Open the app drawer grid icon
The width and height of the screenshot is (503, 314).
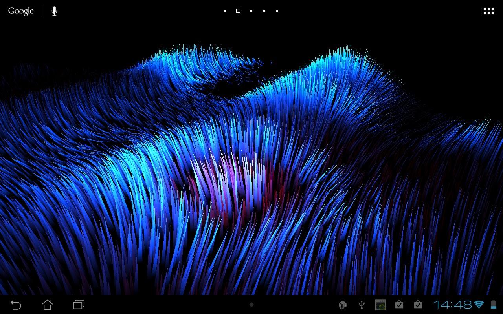coord(488,11)
